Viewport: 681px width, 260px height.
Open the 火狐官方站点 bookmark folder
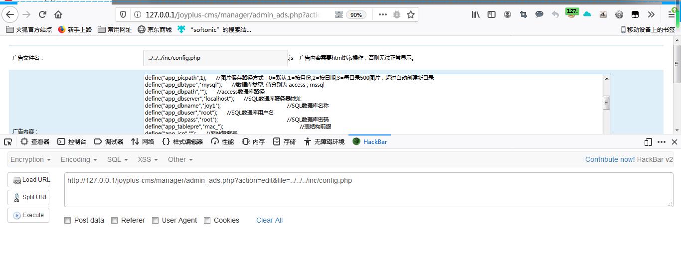tap(29, 30)
